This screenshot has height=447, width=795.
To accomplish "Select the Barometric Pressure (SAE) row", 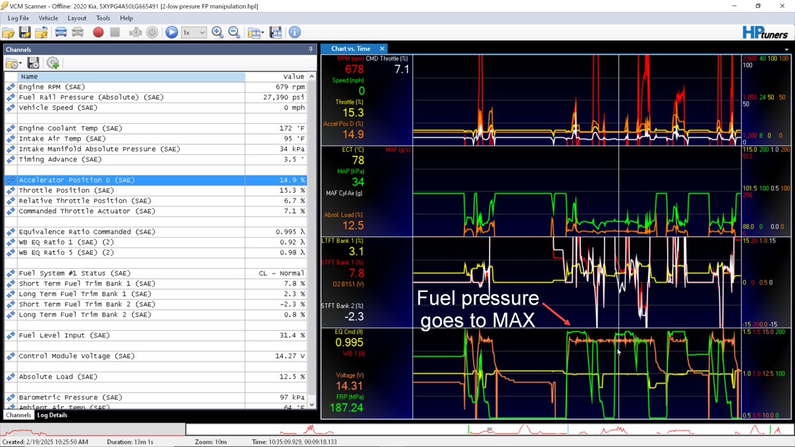I will (156, 397).
